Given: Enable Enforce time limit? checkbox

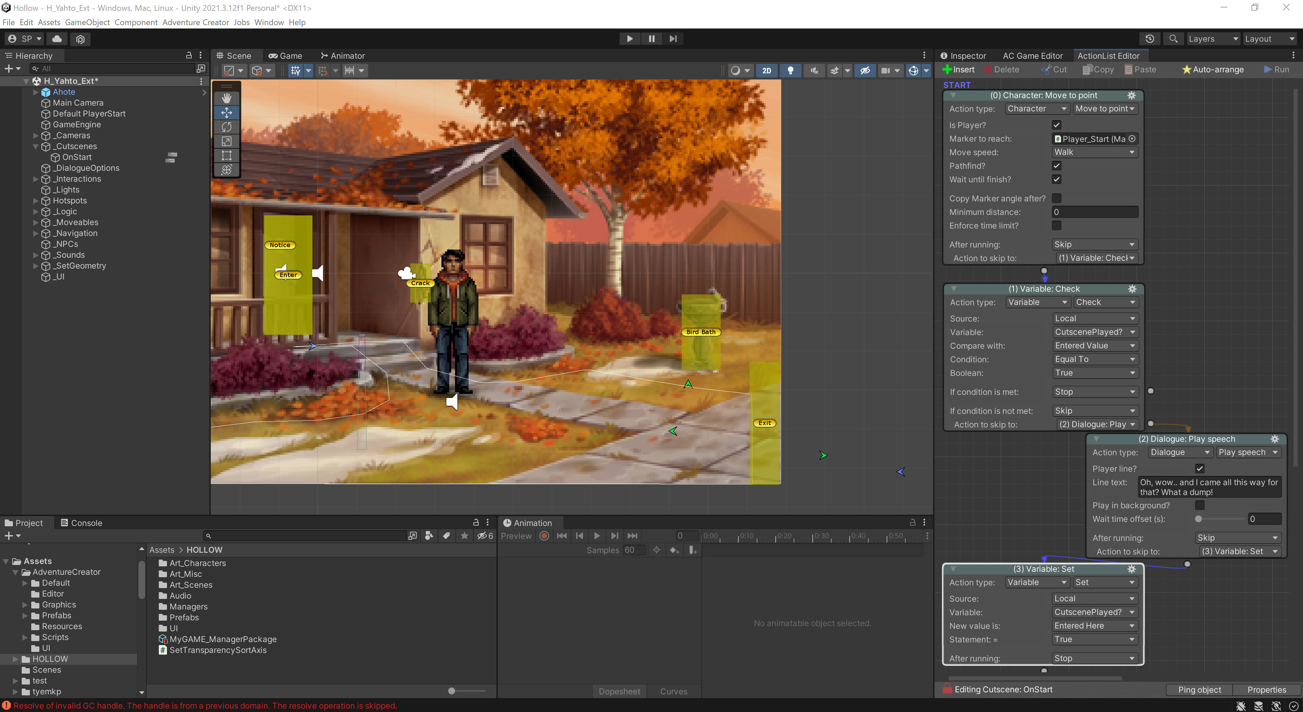Looking at the screenshot, I should [1056, 226].
